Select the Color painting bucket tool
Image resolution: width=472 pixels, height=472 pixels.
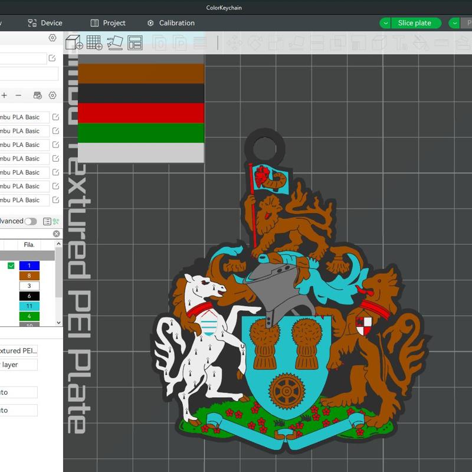coord(421,42)
